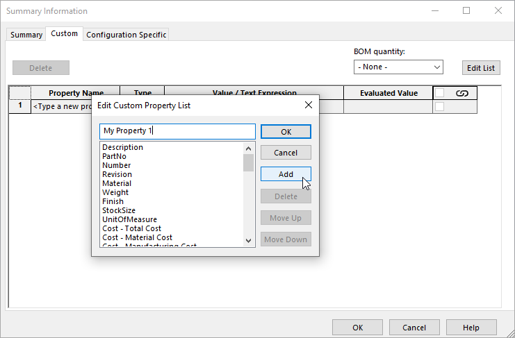Screen dimensions: 515x338
Task: Select PartNo in the property list
Action: 114,156
